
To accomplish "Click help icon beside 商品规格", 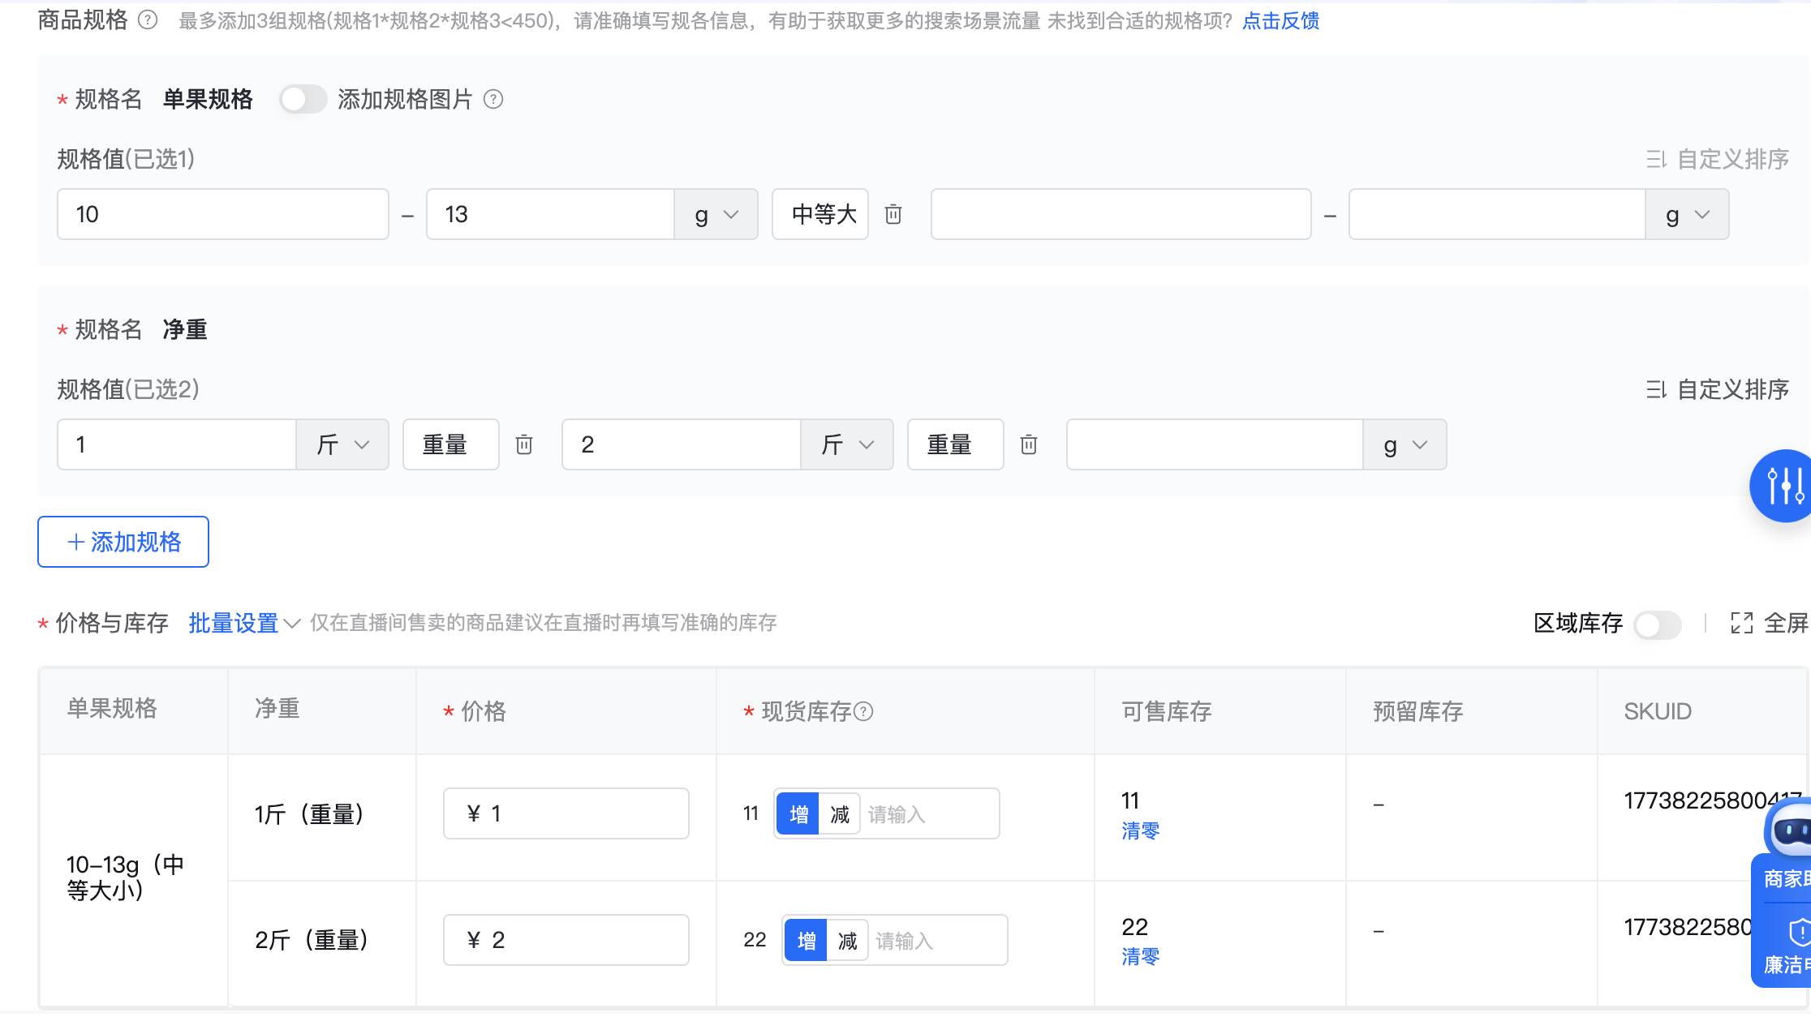I will 148,20.
